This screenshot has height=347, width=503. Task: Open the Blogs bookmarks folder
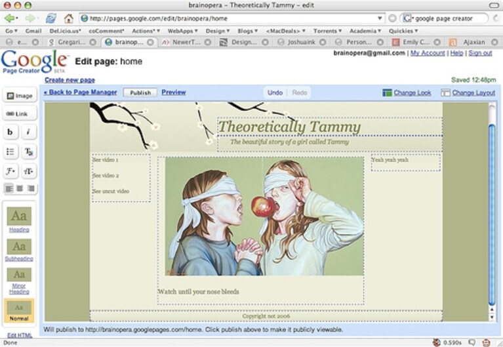click(248, 31)
